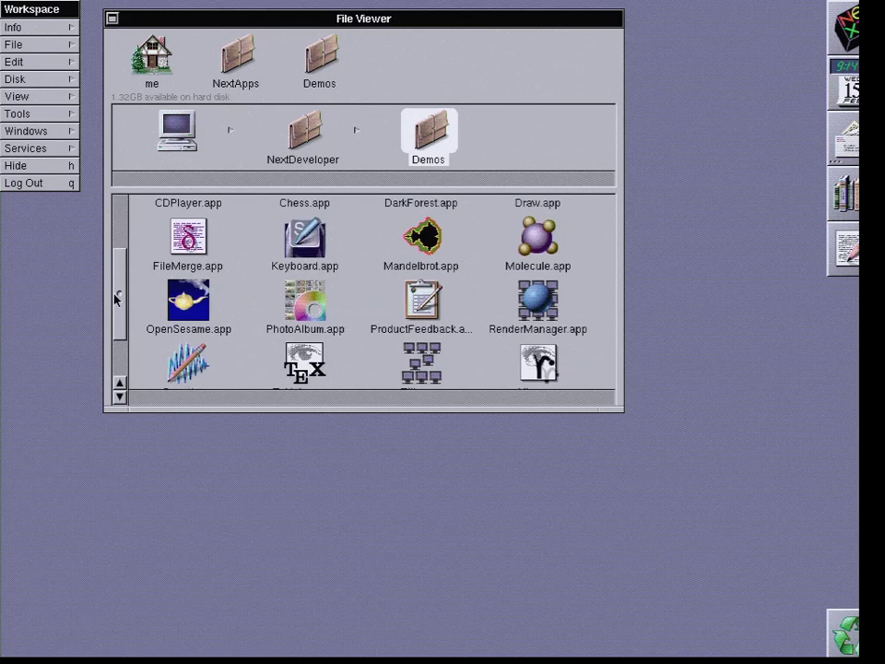885x664 pixels.
Task: Select the Keyboard.app icon
Action: tap(305, 237)
